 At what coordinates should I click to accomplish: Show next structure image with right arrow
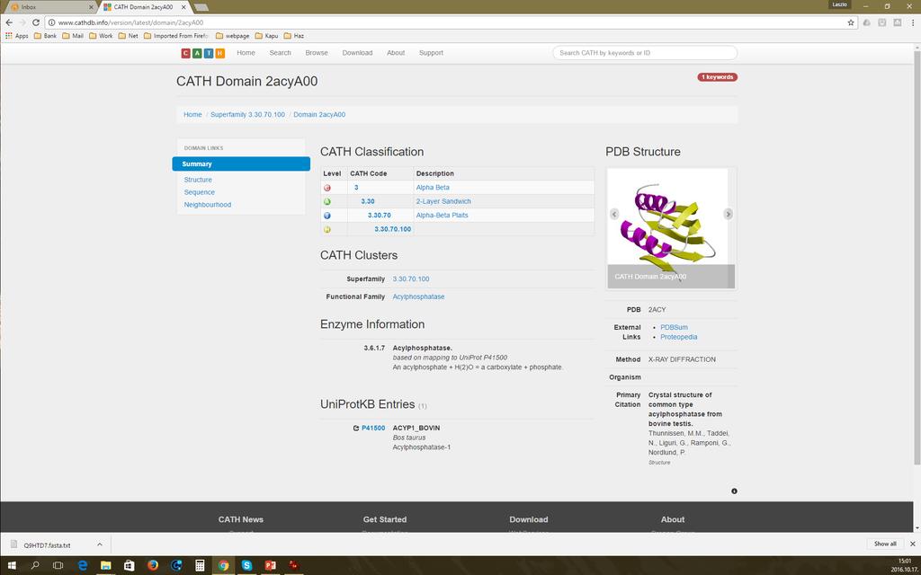pos(728,214)
